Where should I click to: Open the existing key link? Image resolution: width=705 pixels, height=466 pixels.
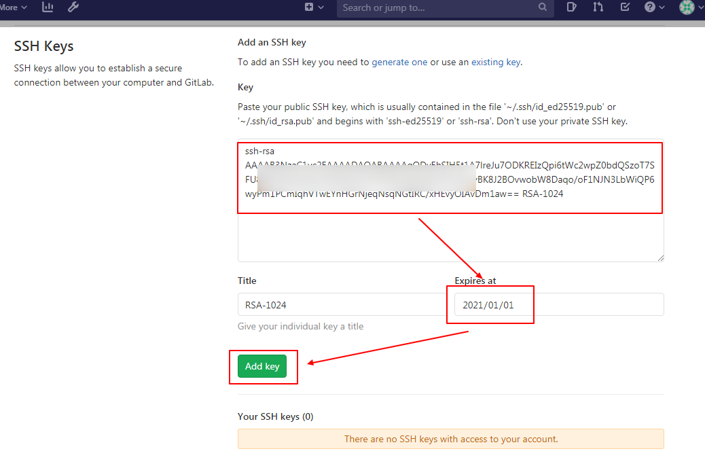click(x=496, y=62)
